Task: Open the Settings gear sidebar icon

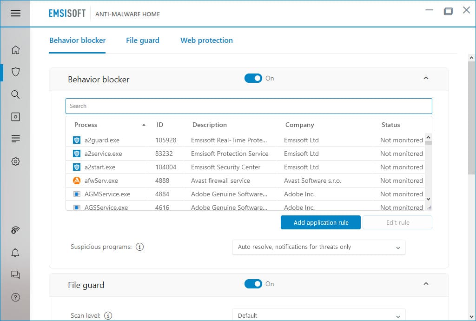Action: 15,161
